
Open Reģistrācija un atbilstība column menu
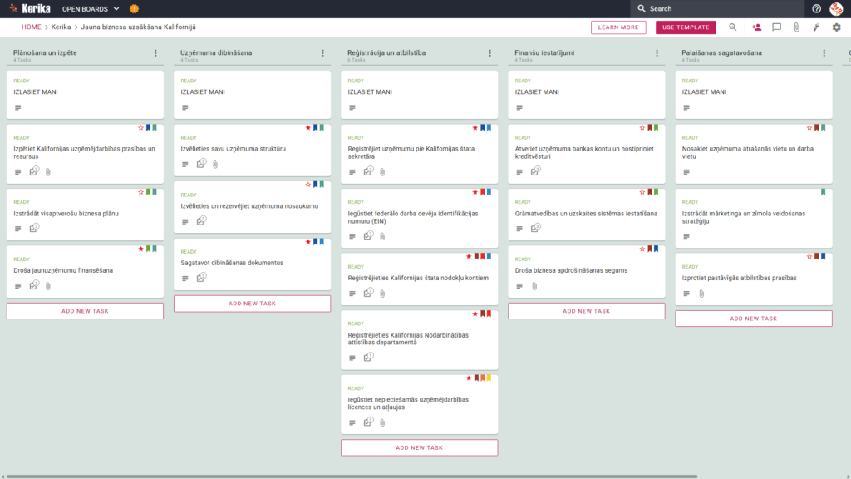tap(490, 53)
